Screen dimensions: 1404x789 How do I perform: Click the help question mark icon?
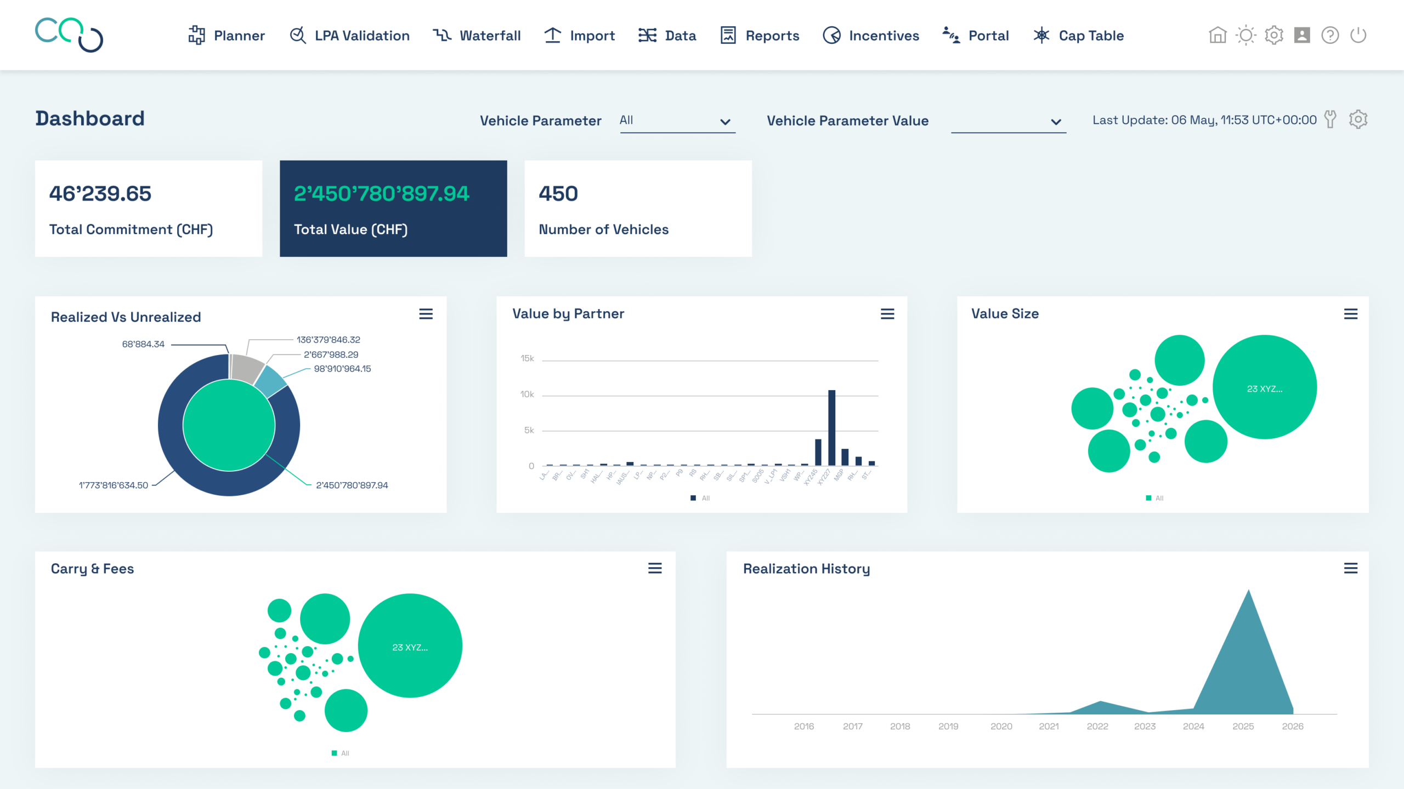click(1330, 36)
